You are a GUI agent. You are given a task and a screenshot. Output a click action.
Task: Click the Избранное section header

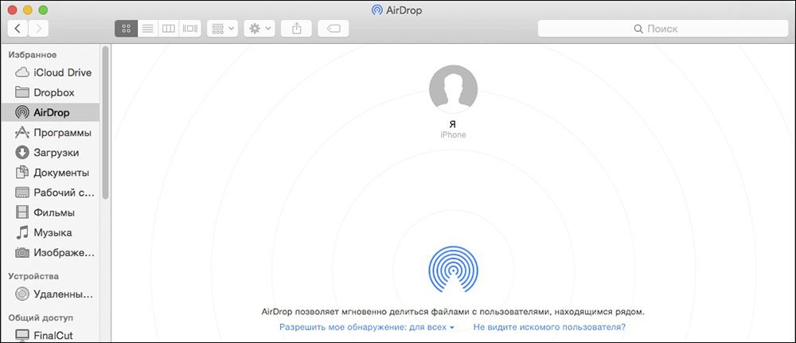(x=33, y=55)
